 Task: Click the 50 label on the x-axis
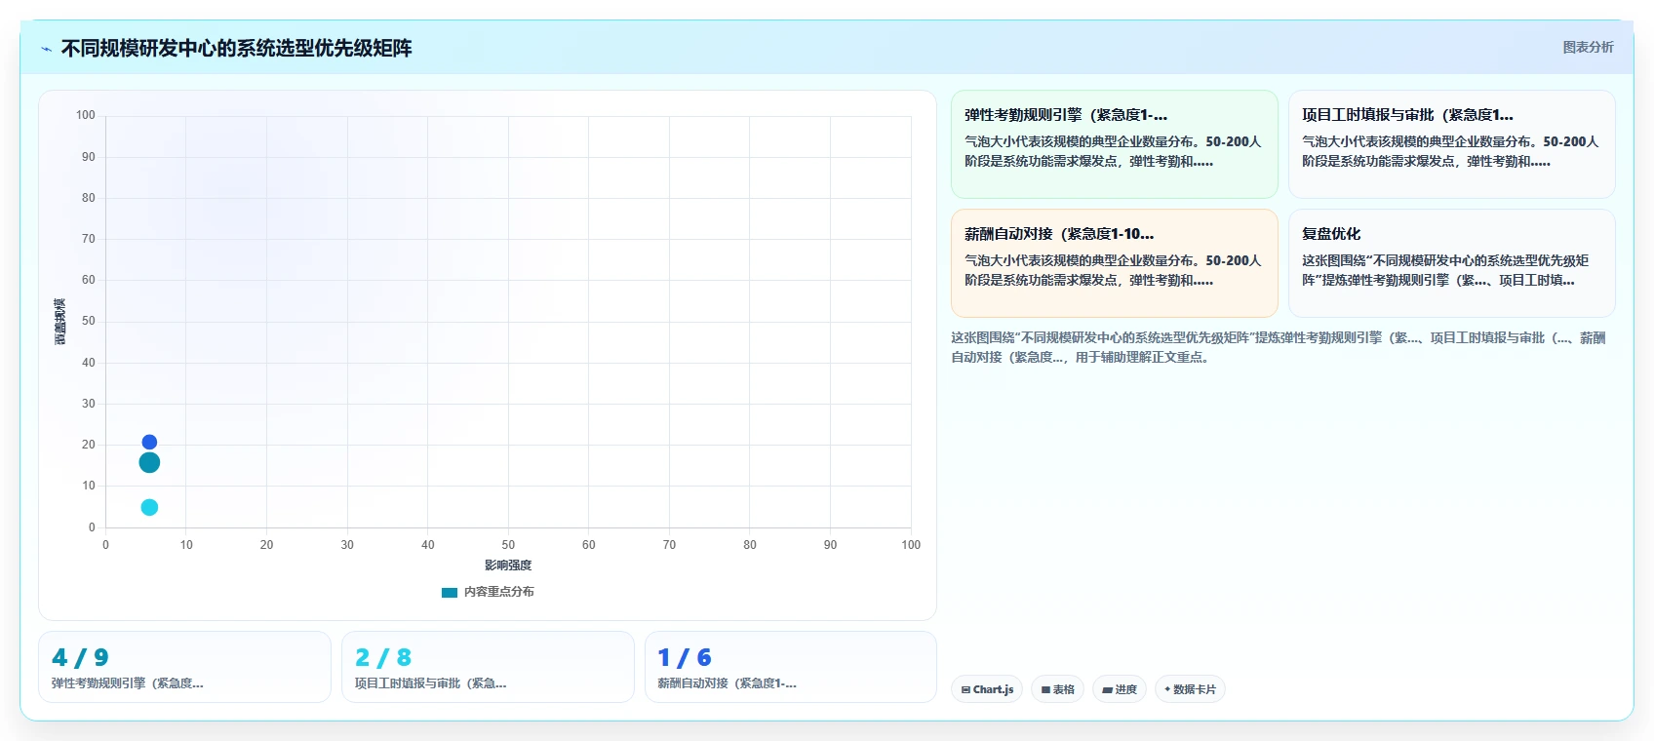[508, 545]
